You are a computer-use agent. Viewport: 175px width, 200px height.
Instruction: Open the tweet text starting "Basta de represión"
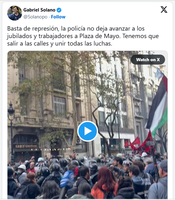[x=83, y=36]
